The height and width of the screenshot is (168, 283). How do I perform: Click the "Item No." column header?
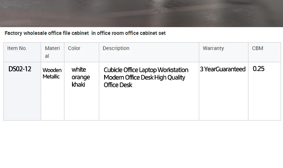(17, 48)
